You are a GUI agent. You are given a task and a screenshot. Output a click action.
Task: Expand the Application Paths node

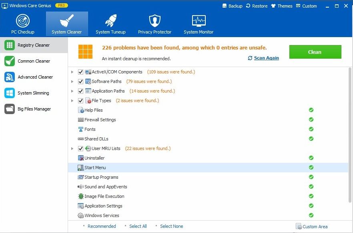click(72, 91)
